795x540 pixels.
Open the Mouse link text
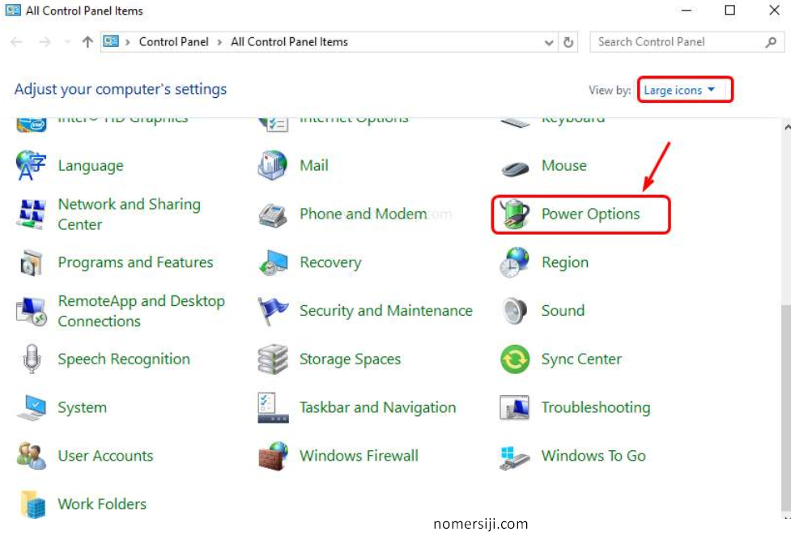pyautogui.click(x=563, y=165)
